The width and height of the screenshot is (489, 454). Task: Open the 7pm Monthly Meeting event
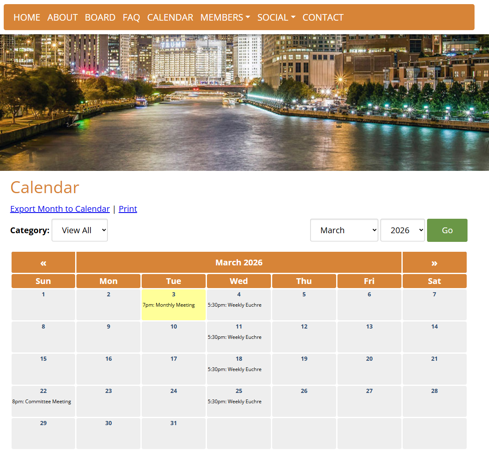click(x=169, y=305)
